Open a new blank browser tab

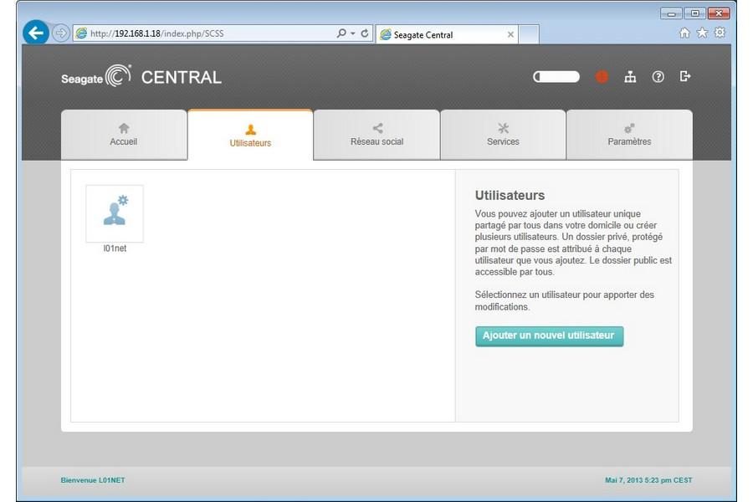click(529, 34)
